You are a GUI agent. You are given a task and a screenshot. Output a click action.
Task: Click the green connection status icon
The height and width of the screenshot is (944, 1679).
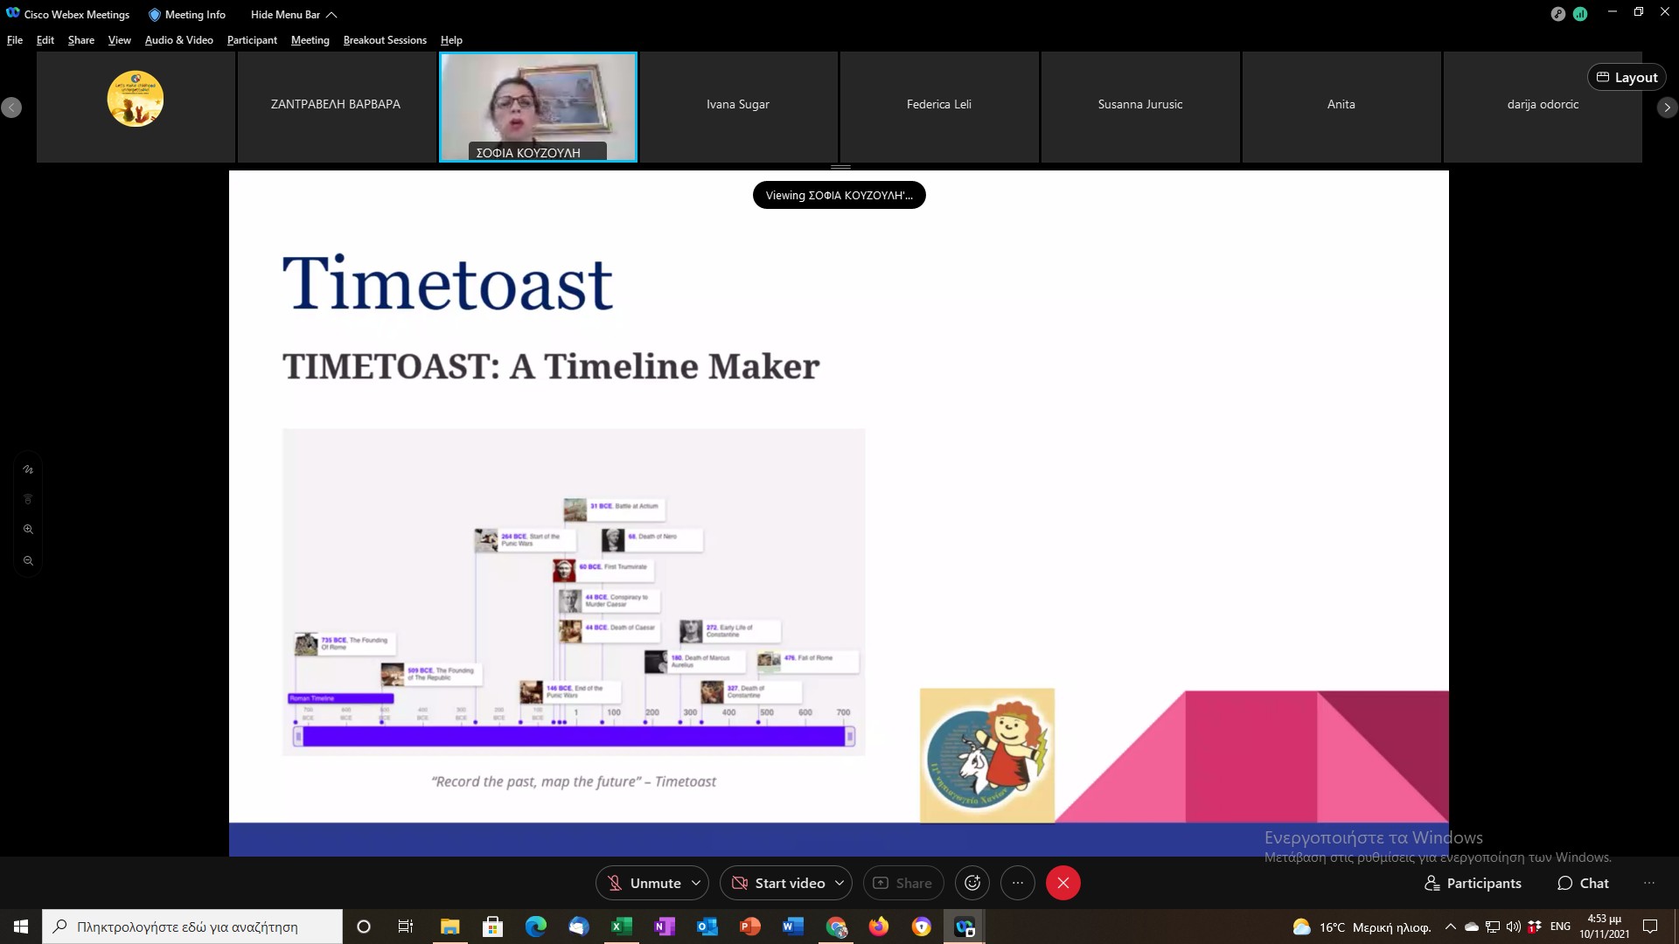pyautogui.click(x=1580, y=14)
